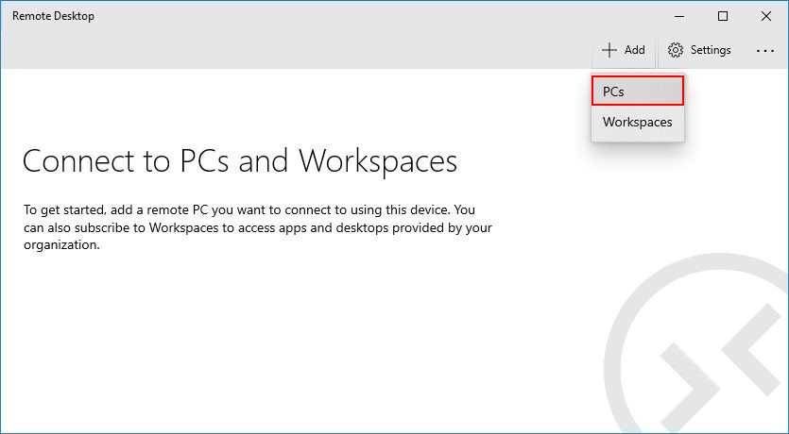Image resolution: width=789 pixels, height=434 pixels.
Task: Minimize the Remote Desktop window
Action: tap(679, 17)
